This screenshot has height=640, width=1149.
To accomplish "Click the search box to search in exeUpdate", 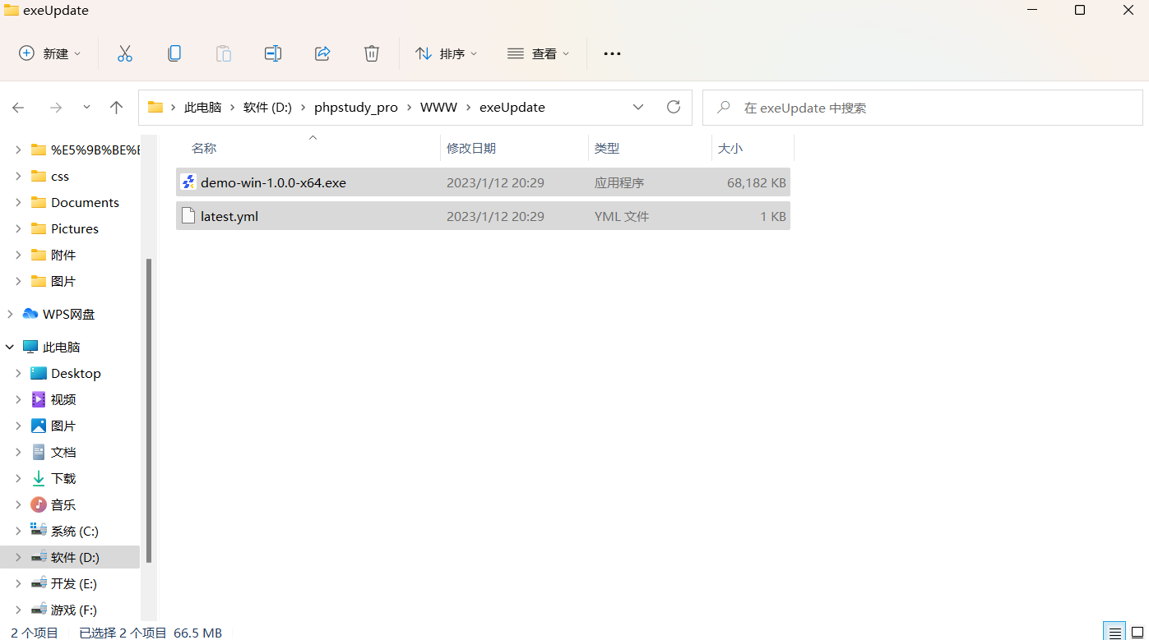I will tap(921, 107).
